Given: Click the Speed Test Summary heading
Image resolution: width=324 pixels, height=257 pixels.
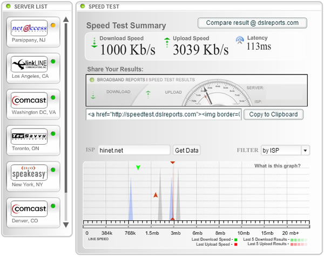Looking at the screenshot, I should [126, 25].
